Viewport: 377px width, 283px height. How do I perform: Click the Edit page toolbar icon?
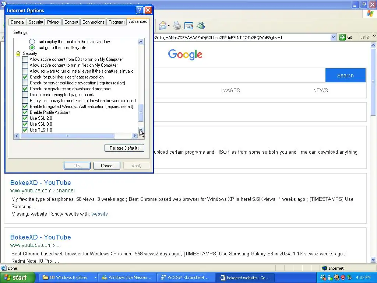coord(188,25)
